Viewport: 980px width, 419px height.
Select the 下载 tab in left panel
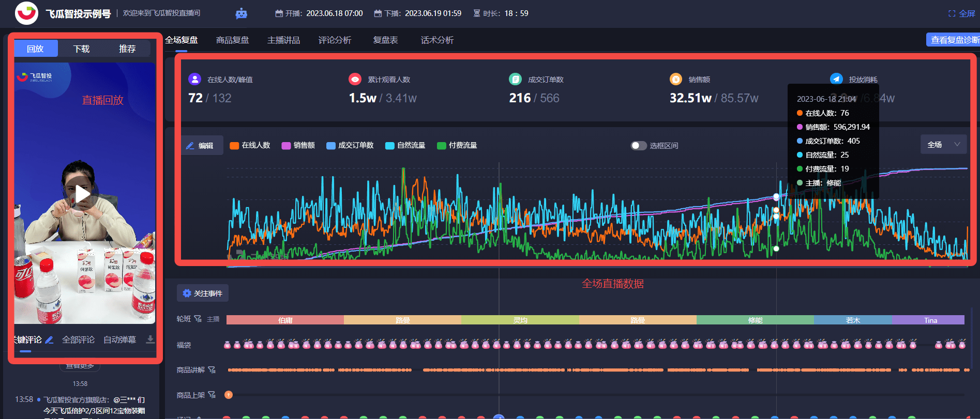click(81, 49)
